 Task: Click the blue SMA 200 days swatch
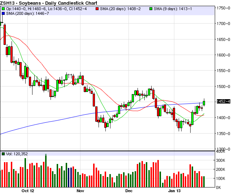click(3, 14)
